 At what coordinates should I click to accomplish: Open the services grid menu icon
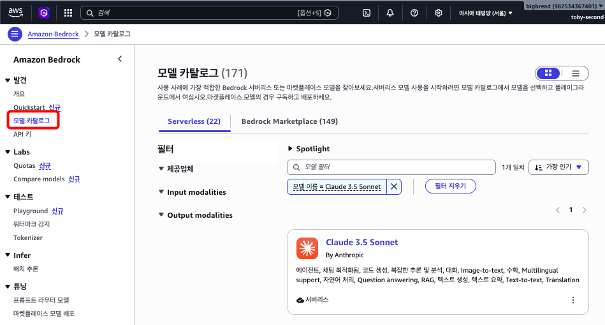click(68, 13)
